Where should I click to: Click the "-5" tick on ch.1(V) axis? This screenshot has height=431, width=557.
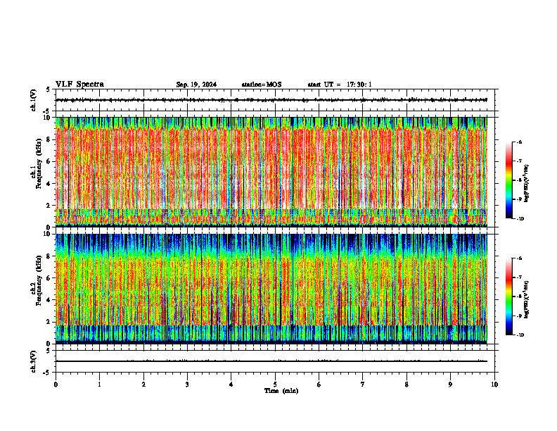coord(47,111)
